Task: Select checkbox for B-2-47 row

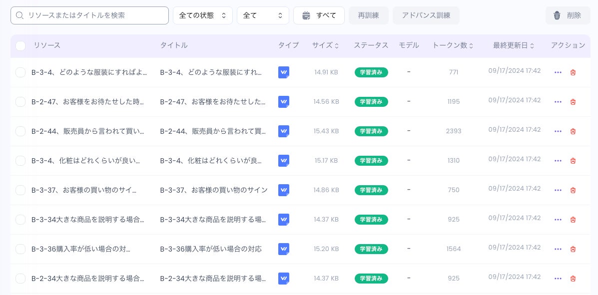Action: point(20,102)
